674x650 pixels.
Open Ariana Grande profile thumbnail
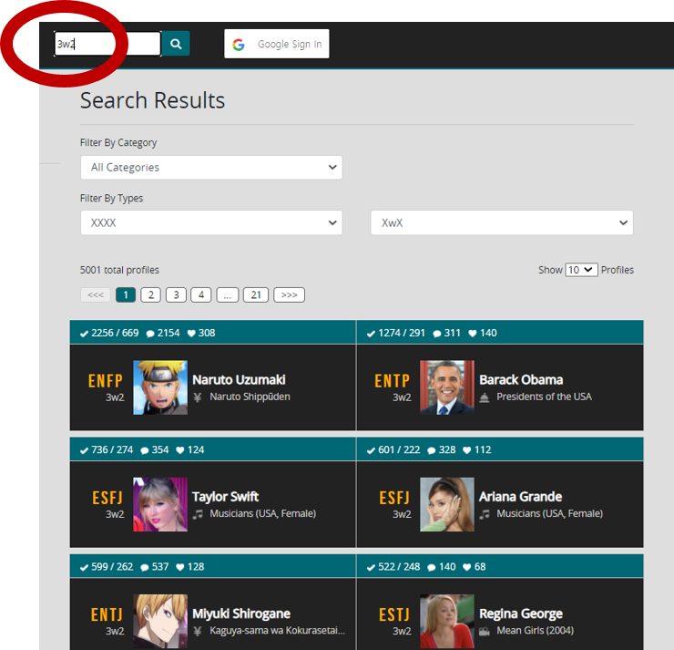click(x=447, y=504)
